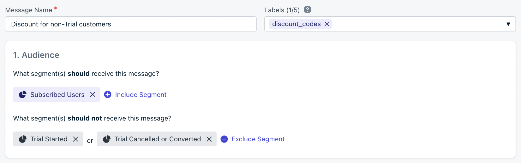Screen dimensions: 521x163
Task: Expand the Labels dropdown arrow
Action: 508,24
